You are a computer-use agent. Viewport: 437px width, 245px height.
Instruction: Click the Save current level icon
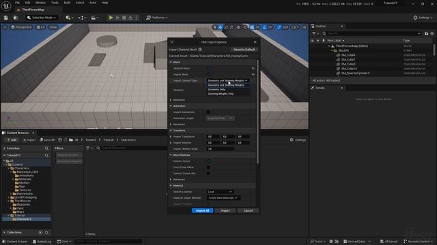[6, 18]
